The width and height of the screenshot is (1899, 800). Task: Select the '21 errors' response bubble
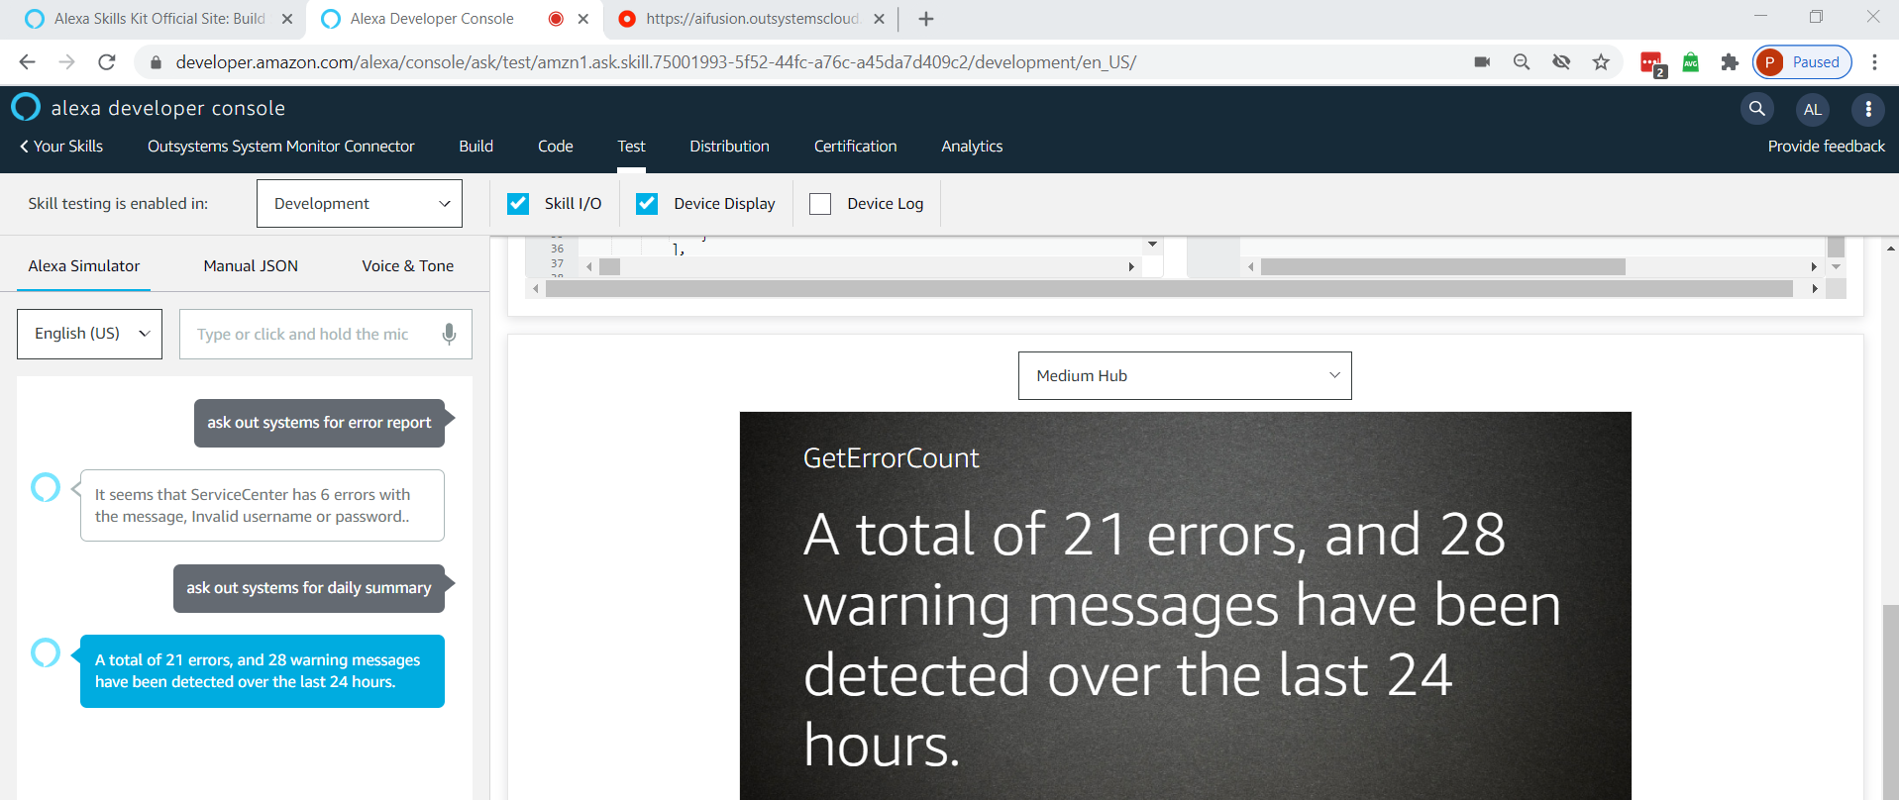[x=263, y=671]
